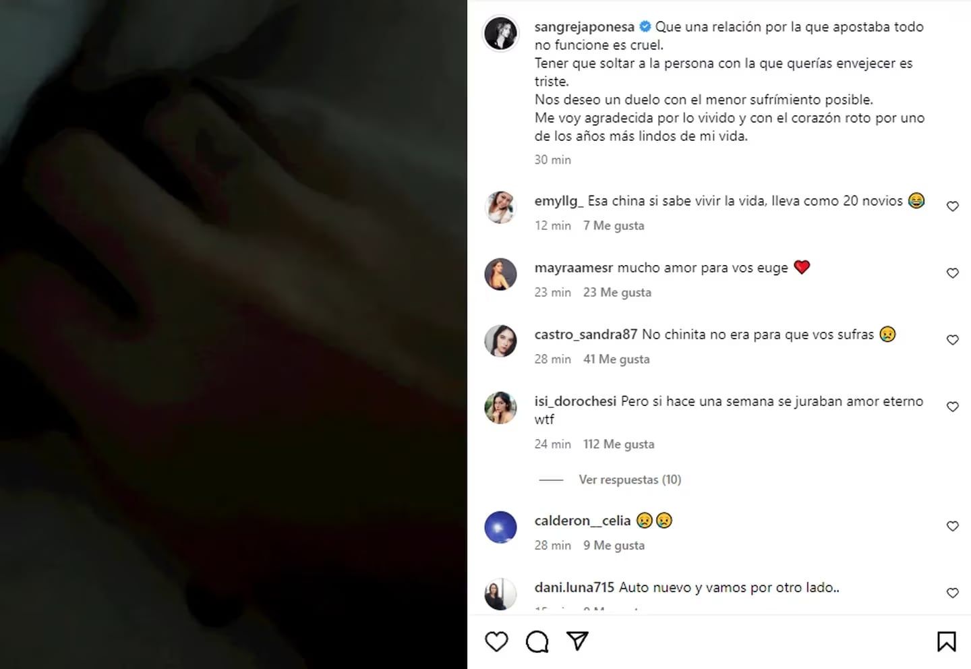This screenshot has height=669, width=971.
Task: Open the sangrejaponesa profile picture
Action: tap(500, 34)
